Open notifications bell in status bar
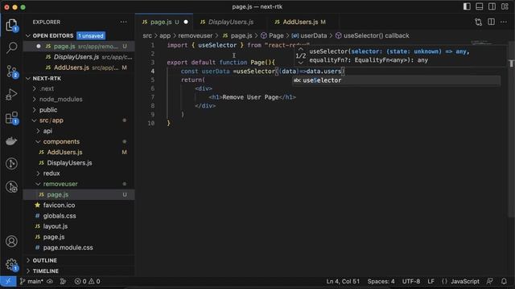The width and height of the screenshot is (515, 289). [x=504, y=281]
